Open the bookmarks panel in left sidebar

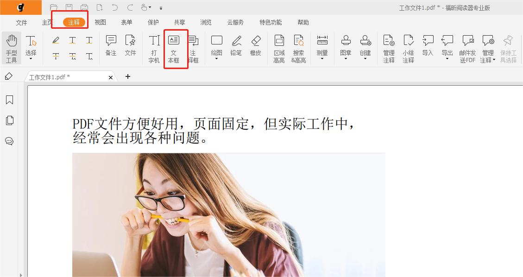9,100
